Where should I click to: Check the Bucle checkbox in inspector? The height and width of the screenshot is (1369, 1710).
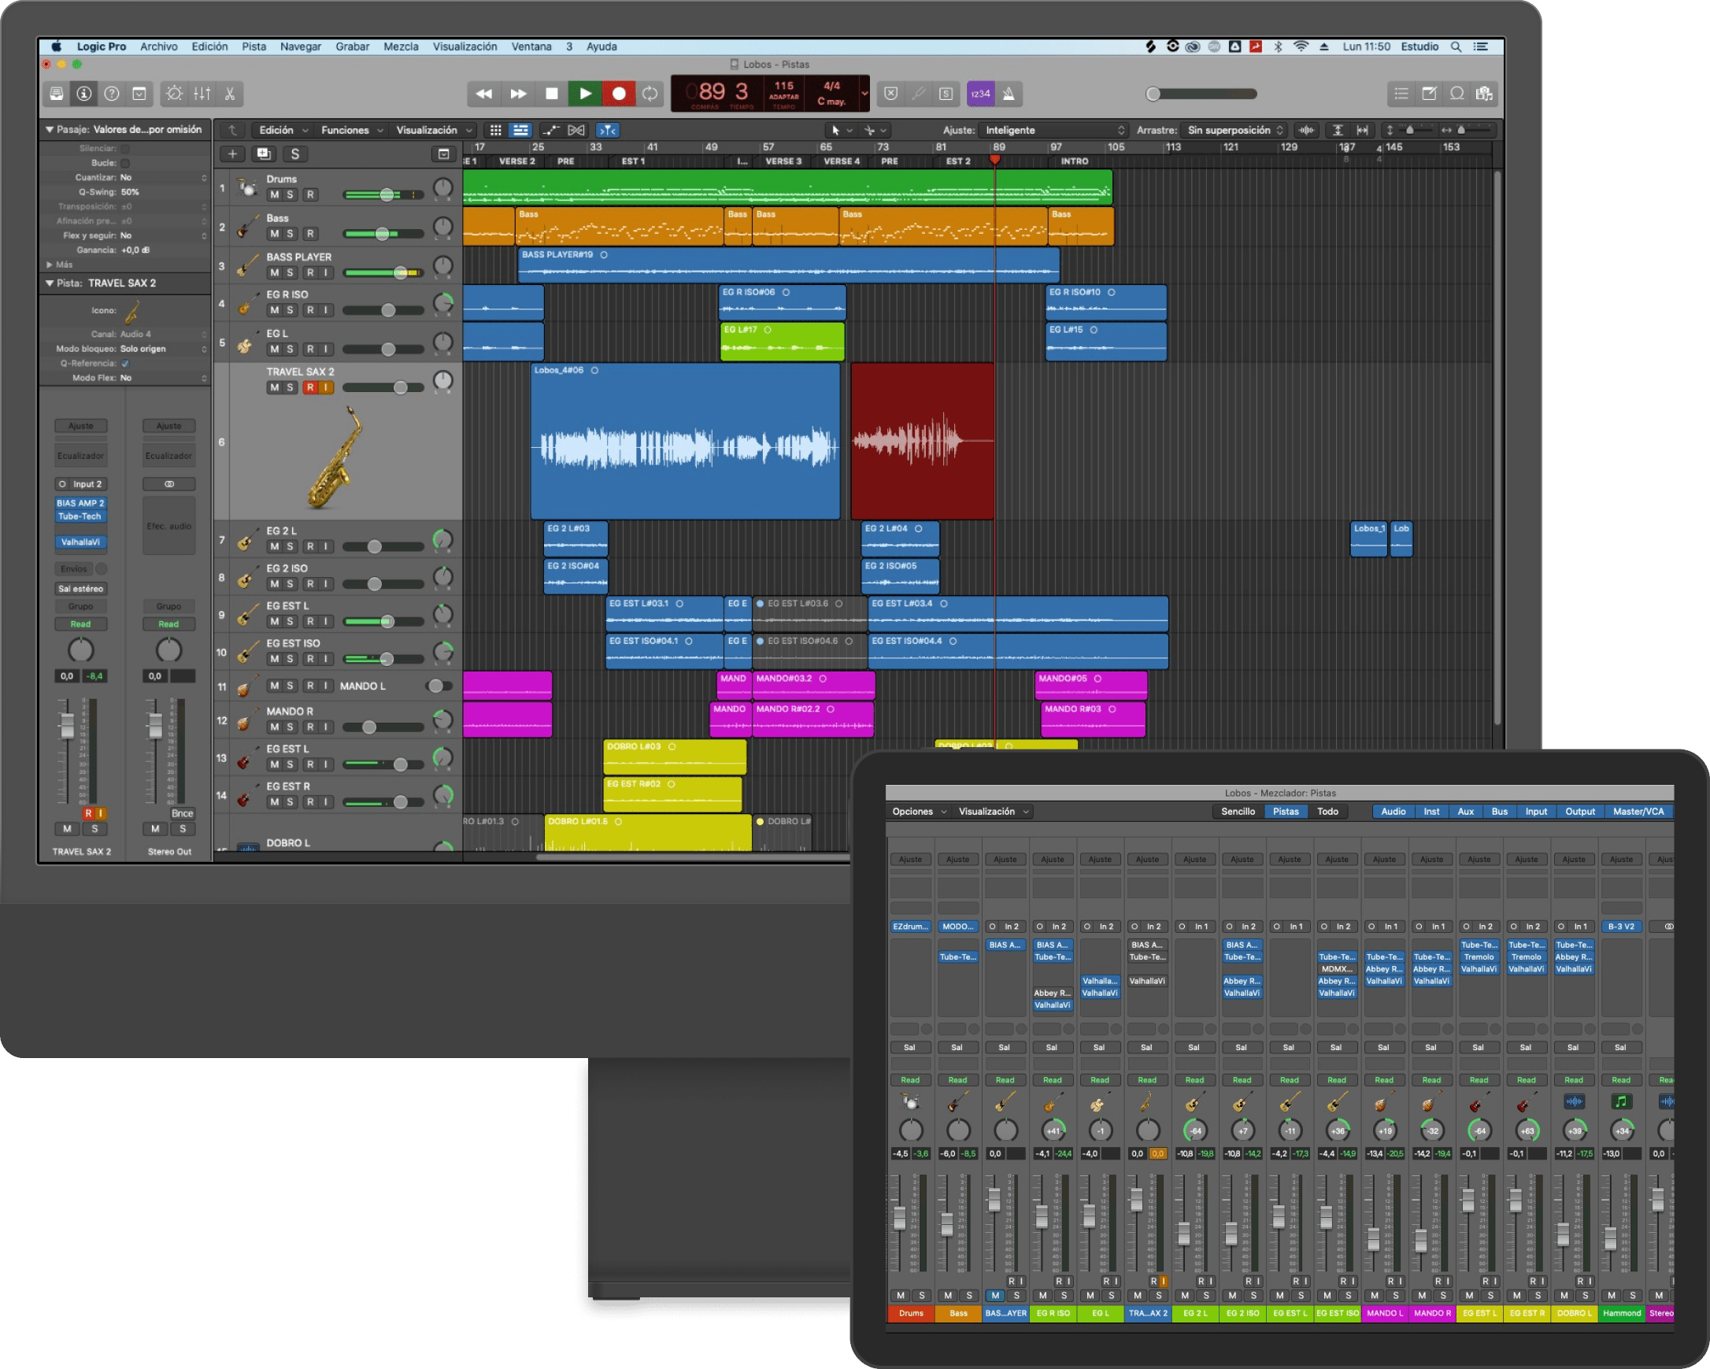[125, 164]
